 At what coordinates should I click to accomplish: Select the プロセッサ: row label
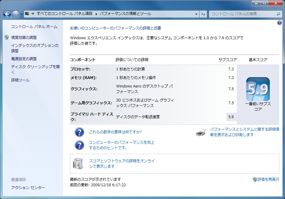[x=80, y=69]
